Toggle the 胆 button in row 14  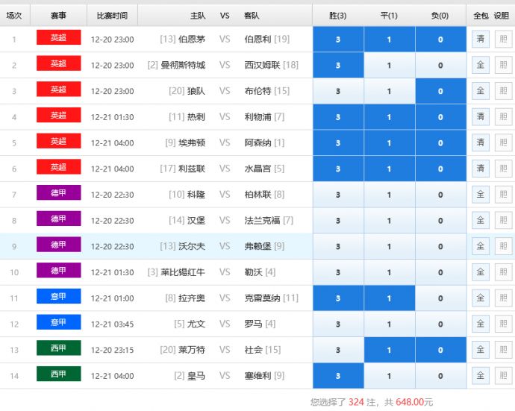coord(503,375)
